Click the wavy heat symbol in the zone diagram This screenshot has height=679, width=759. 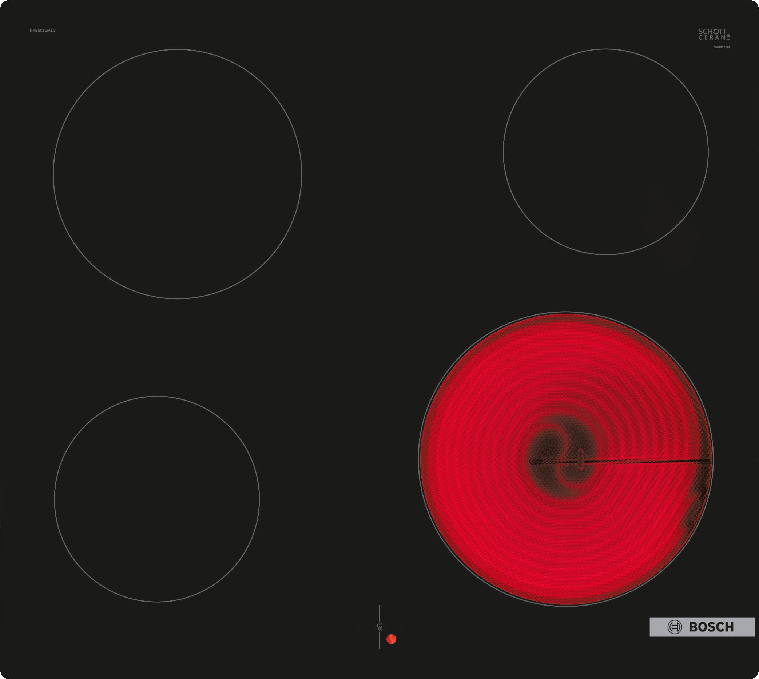379,627
